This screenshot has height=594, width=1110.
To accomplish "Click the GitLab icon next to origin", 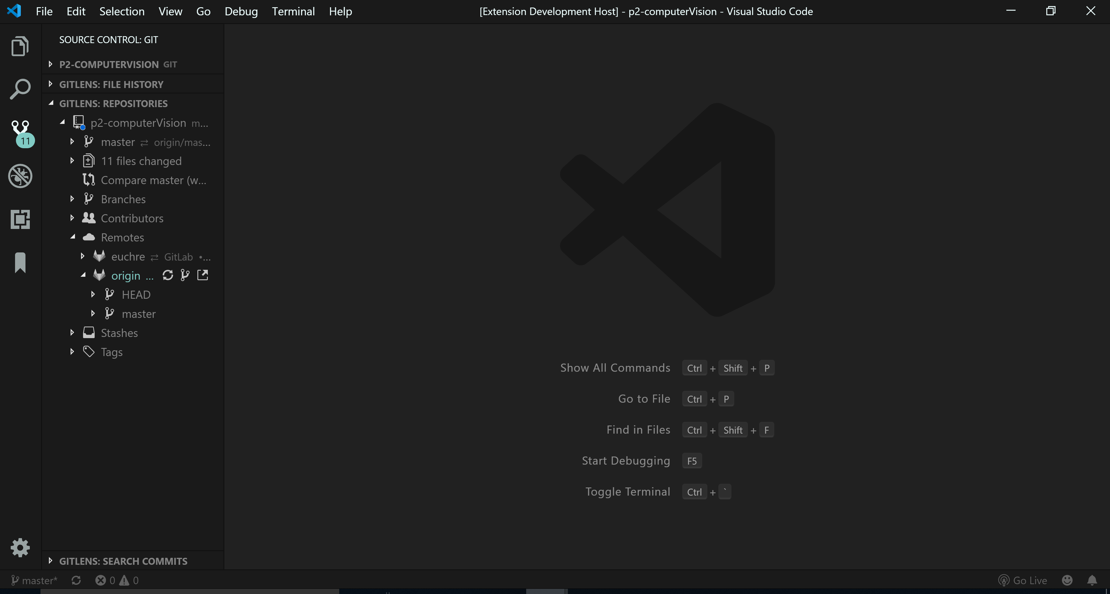I will [99, 275].
